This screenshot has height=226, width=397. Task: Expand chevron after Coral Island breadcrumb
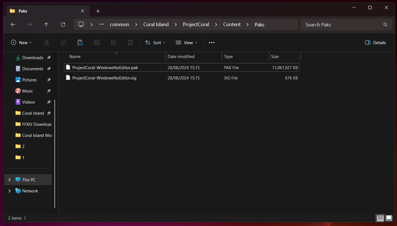click(176, 24)
